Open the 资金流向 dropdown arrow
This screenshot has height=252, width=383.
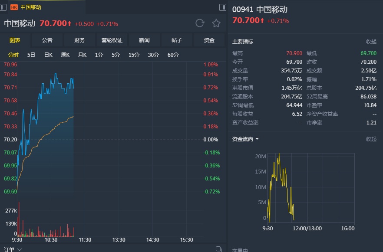[x=257, y=139]
